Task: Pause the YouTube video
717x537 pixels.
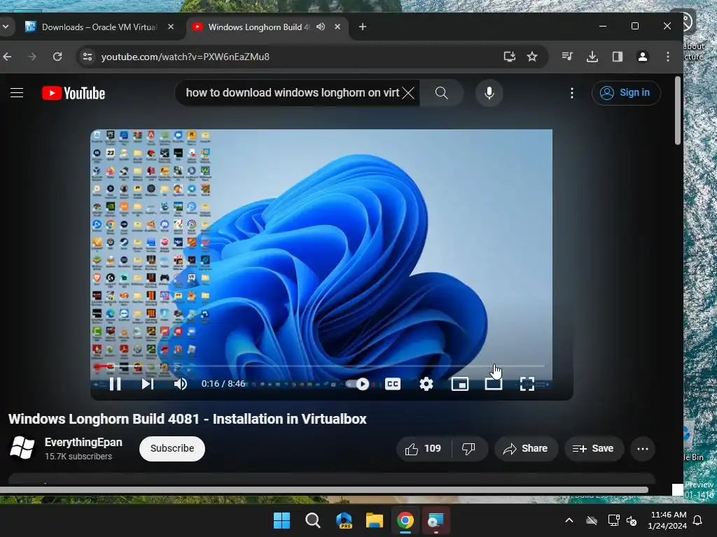Action: point(116,384)
